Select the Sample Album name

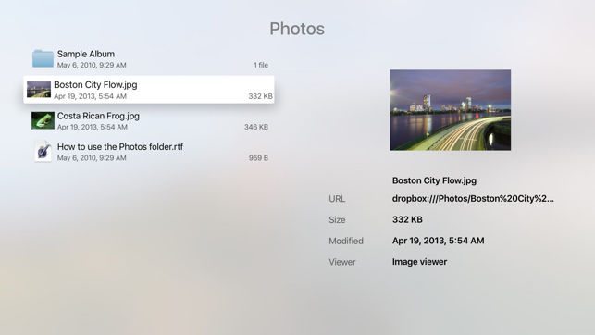coord(86,54)
